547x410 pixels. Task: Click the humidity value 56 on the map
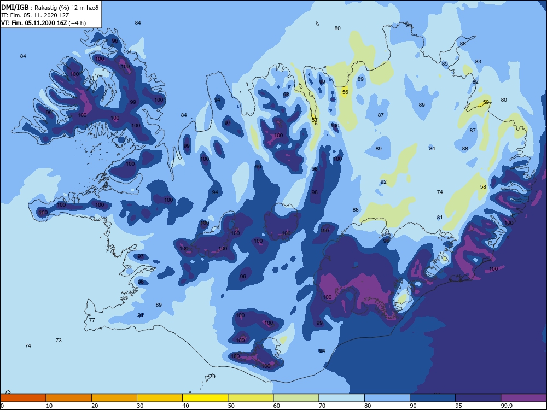[345, 92]
